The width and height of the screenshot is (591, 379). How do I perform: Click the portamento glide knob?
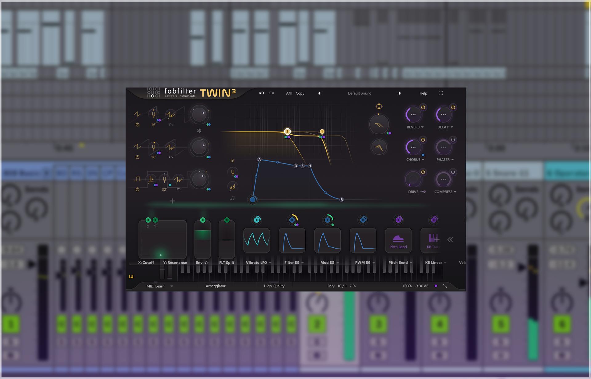coord(232,186)
